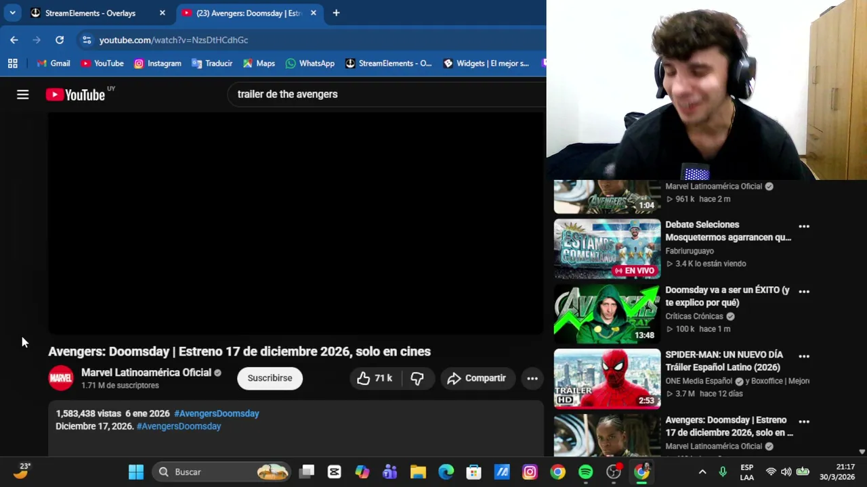Open the ESP LAA language switcher
Image resolution: width=867 pixels, height=487 pixels.
(746, 472)
